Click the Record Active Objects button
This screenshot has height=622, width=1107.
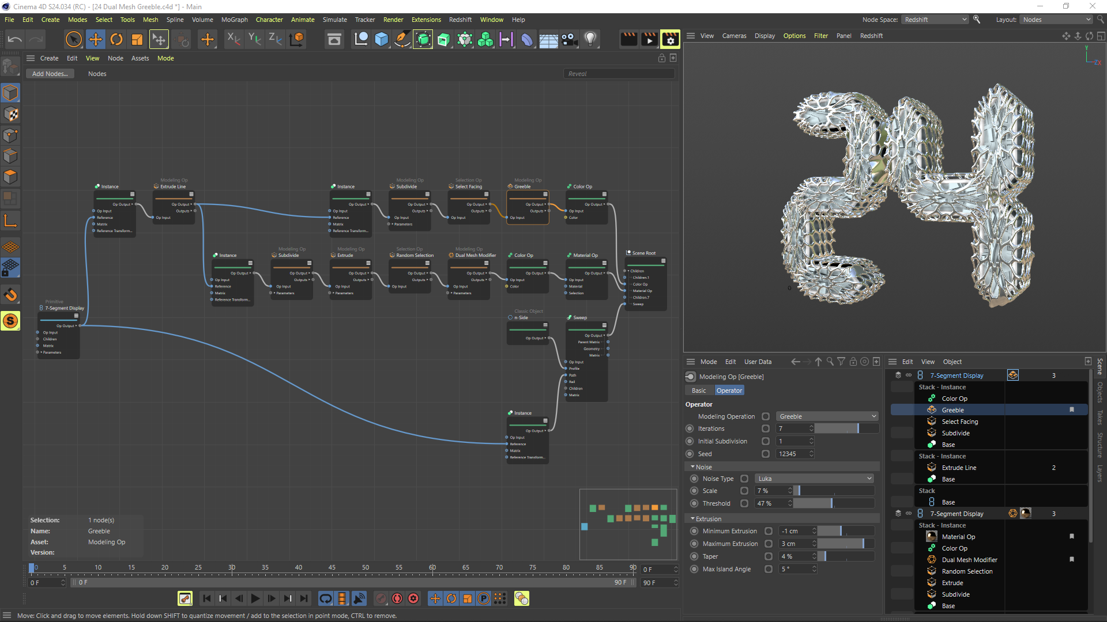[381, 599]
